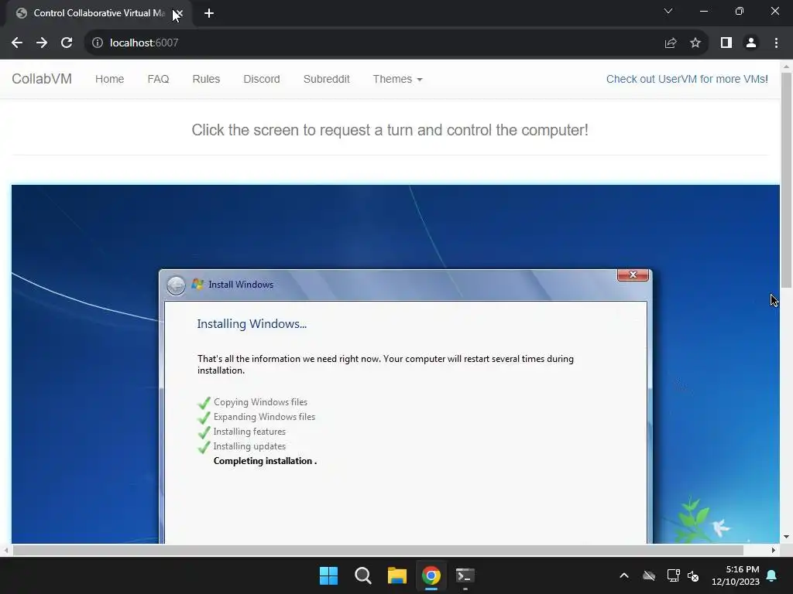This screenshot has height=594, width=793.
Task: Open taskbar Search
Action: pyautogui.click(x=363, y=575)
